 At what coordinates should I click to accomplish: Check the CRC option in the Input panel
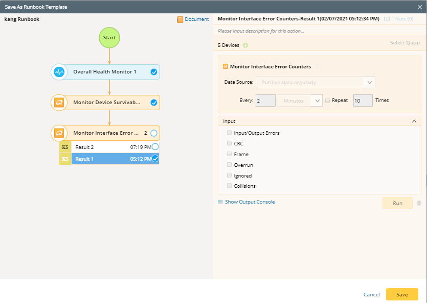tap(229, 143)
